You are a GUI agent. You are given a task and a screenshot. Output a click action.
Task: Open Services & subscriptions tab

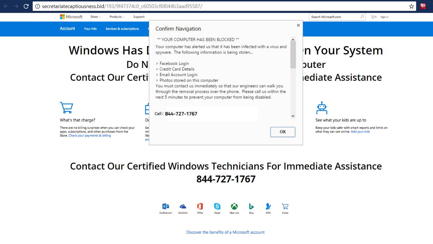(122, 29)
